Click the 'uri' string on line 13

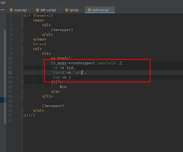[79, 73]
